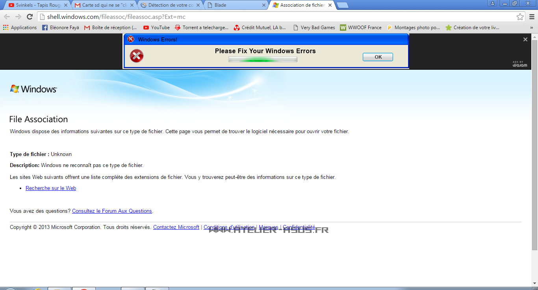538x290 pixels.
Task: Open the WWOOF France bookmark
Action: 361,28
